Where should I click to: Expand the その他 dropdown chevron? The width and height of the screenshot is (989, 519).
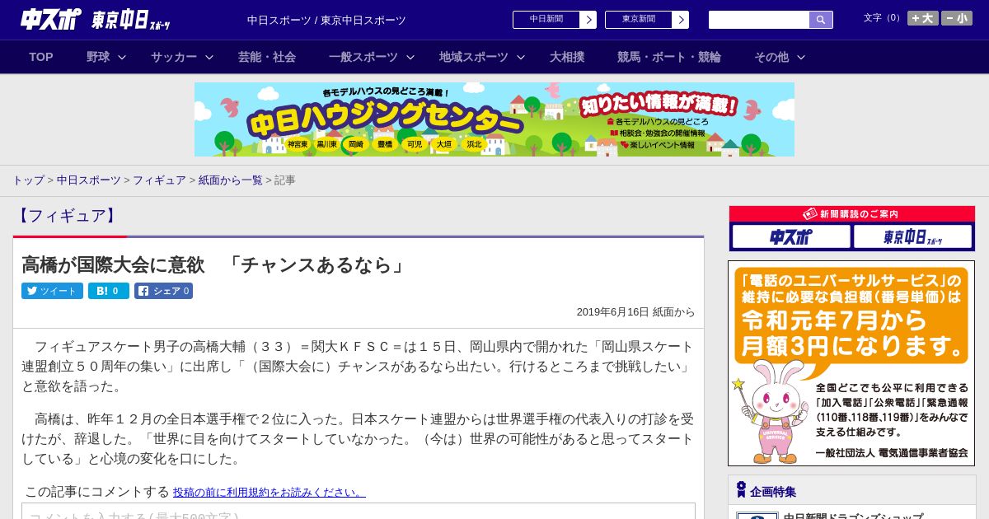(801, 57)
